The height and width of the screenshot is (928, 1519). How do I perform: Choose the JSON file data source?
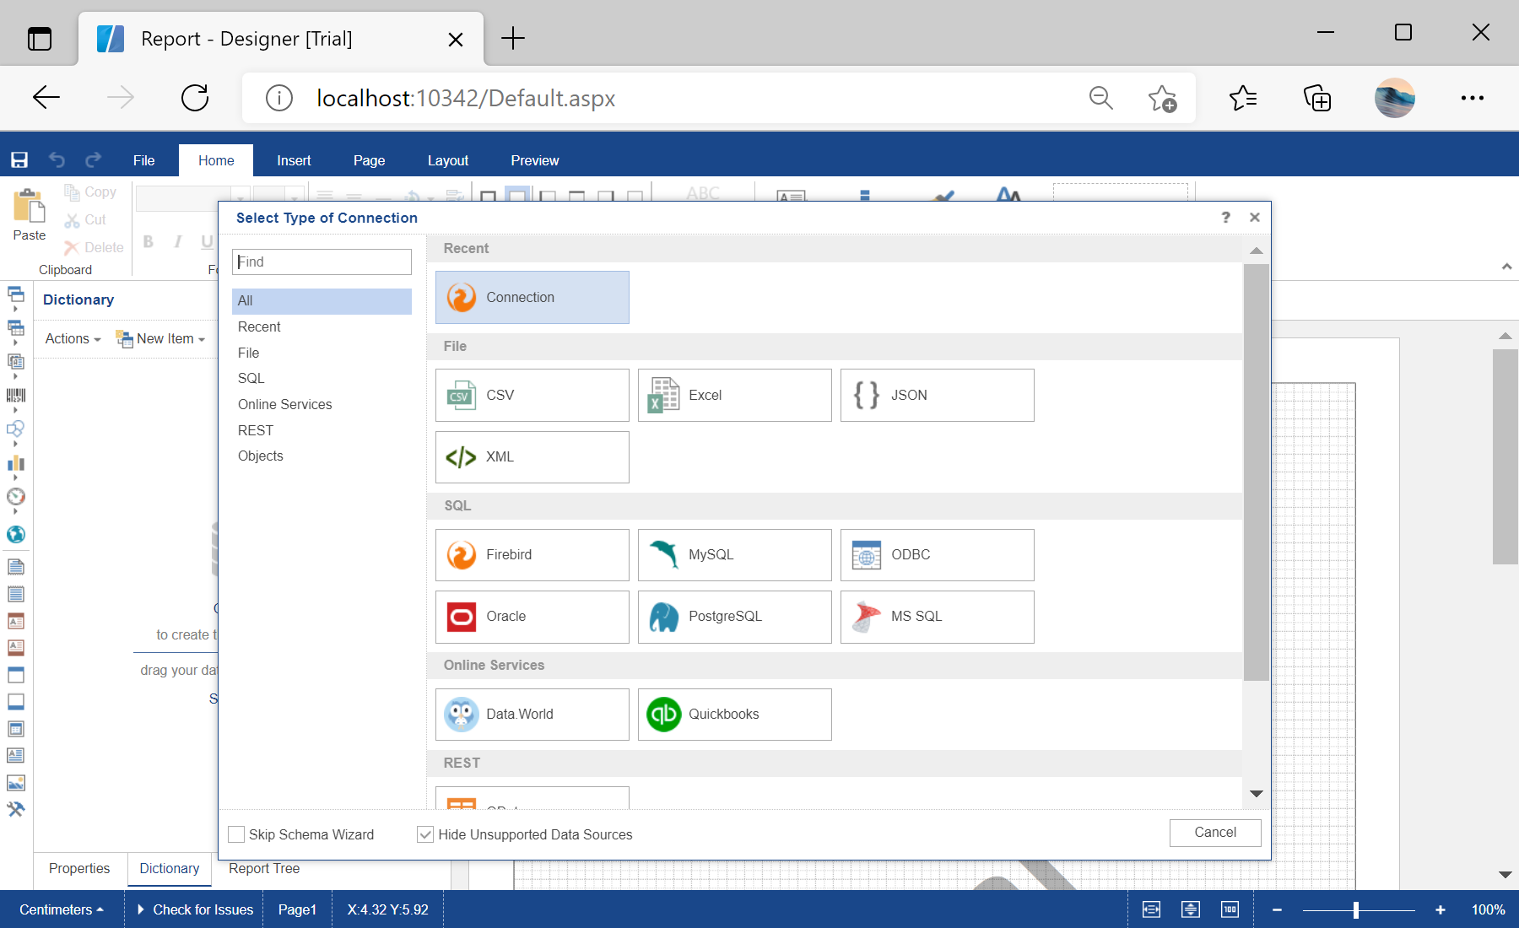pos(937,395)
